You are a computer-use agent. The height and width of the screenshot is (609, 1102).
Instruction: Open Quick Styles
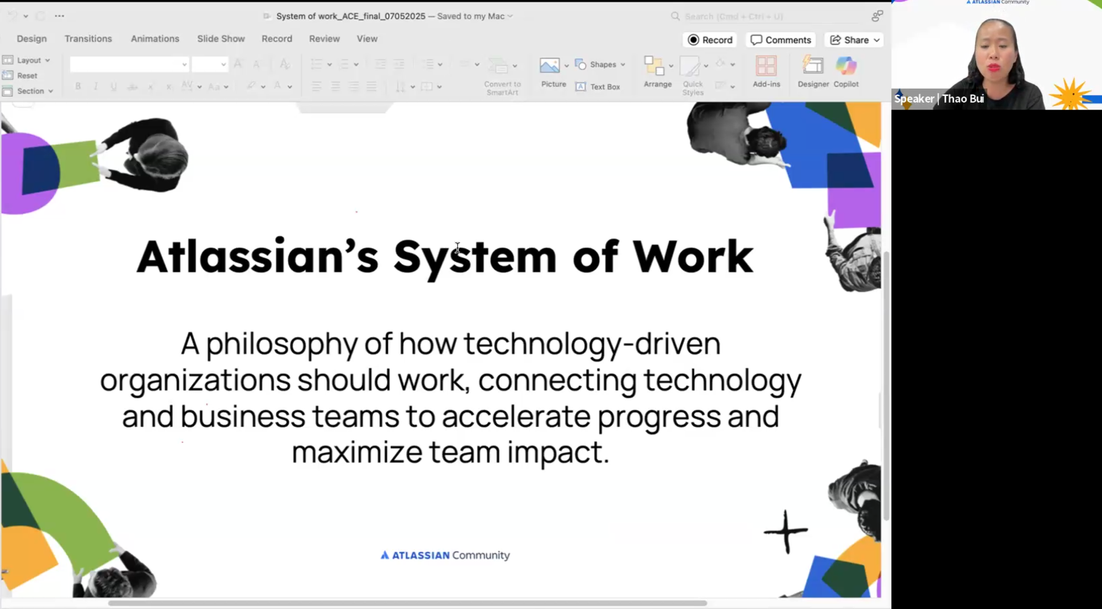(x=693, y=76)
